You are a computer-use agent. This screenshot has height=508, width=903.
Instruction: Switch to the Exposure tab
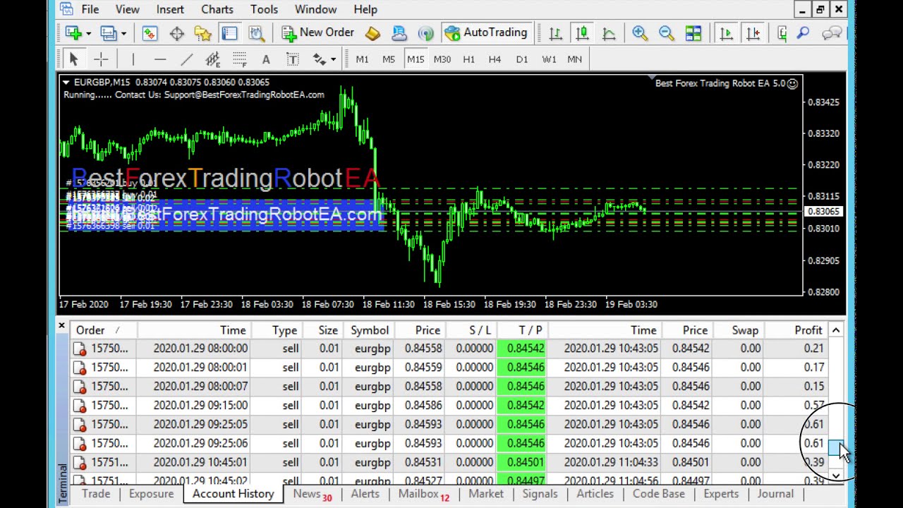point(151,494)
